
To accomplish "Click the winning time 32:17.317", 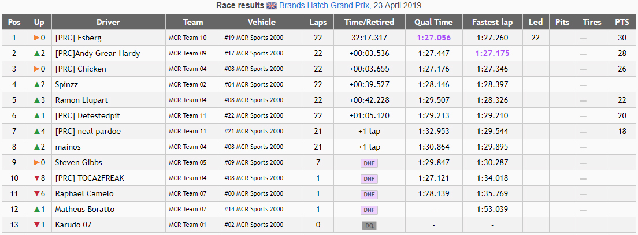I will click(369, 38).
